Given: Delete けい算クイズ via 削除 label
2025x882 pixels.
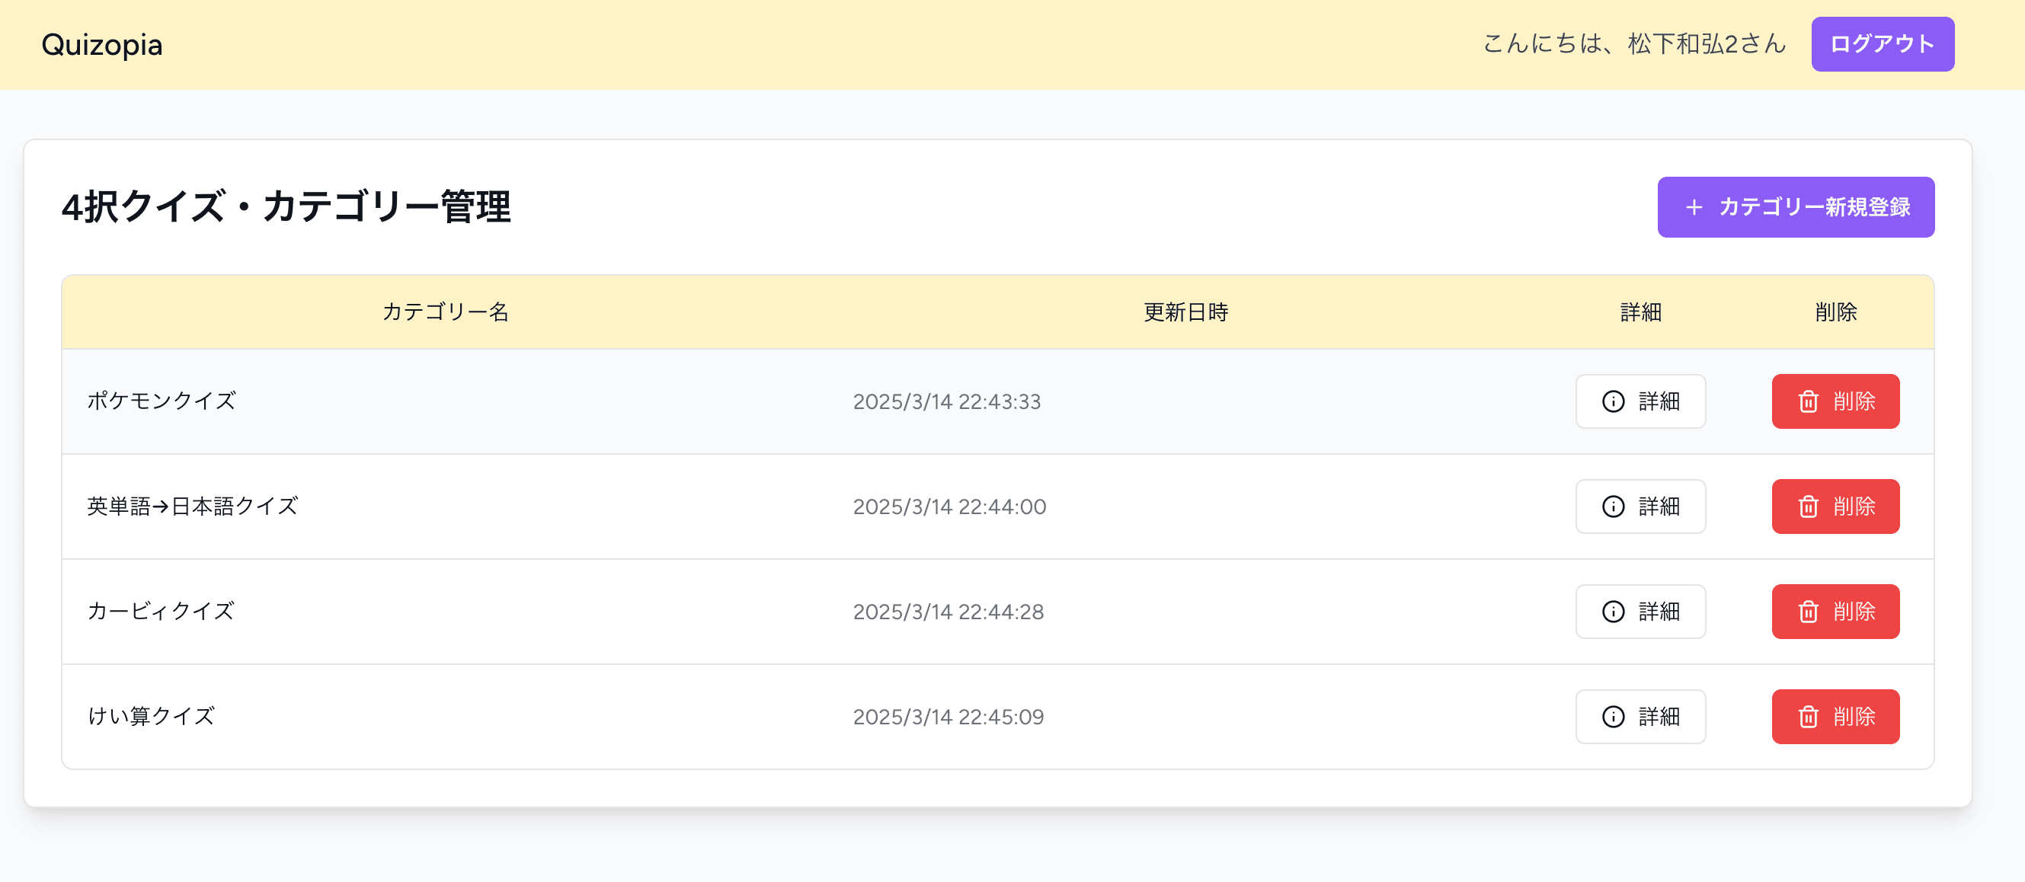Looking at the screenshot, I should pos(1854,717).
